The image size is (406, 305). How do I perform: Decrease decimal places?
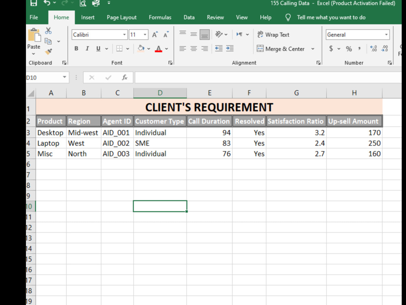click(384, 48)
